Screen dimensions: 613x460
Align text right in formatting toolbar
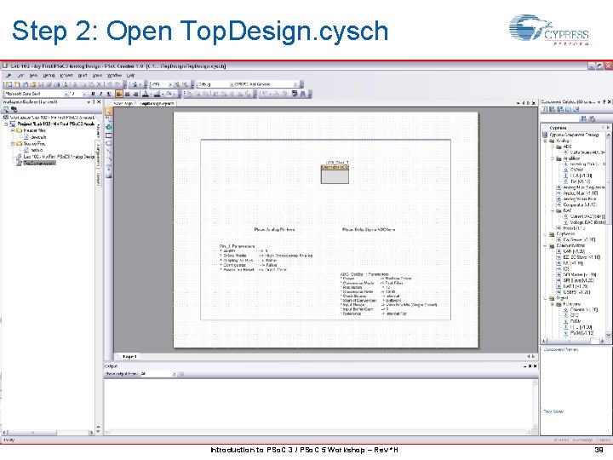[x=135, y=94]
